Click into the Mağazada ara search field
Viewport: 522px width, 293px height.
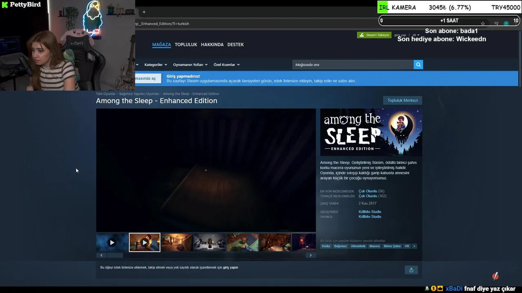[353, 65]
